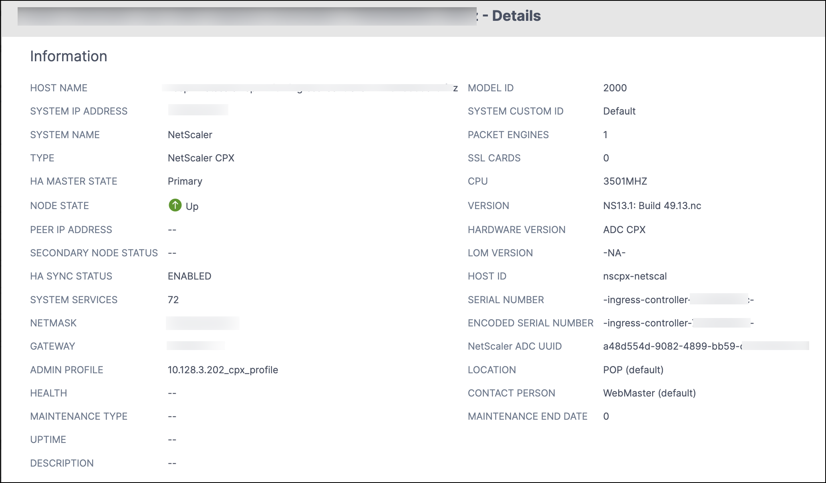Click the System Custom ID value Default
Screen dimensions: 826x483
[x=619, y=111]
